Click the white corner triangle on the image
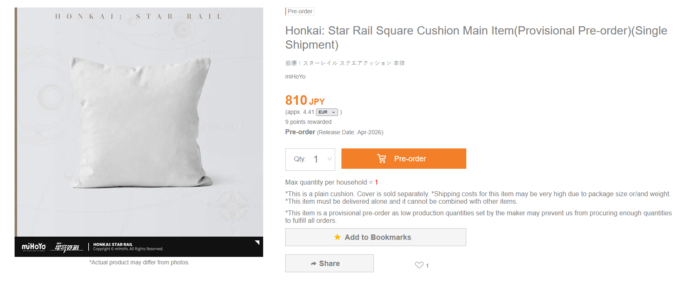The width and height of the screenshot is (682, 281). click(x=257, y=242)
